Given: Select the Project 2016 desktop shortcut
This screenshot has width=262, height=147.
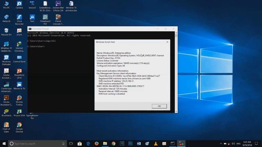Looking at the screenshot, I should coord(19,113).
